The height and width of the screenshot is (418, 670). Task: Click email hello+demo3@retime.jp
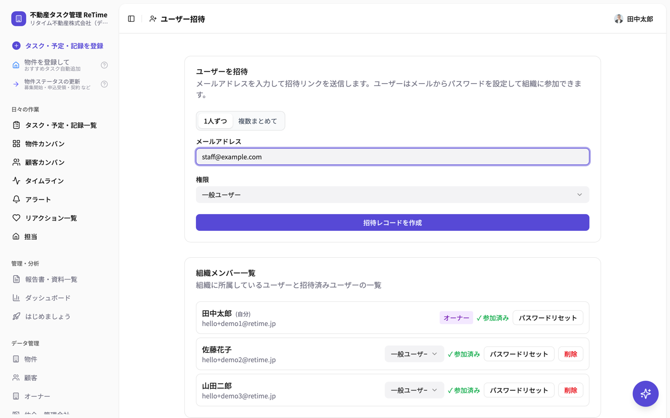pyautogui.click(x=239, y=396)
